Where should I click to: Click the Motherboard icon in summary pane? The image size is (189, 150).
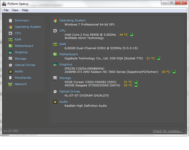55,54
